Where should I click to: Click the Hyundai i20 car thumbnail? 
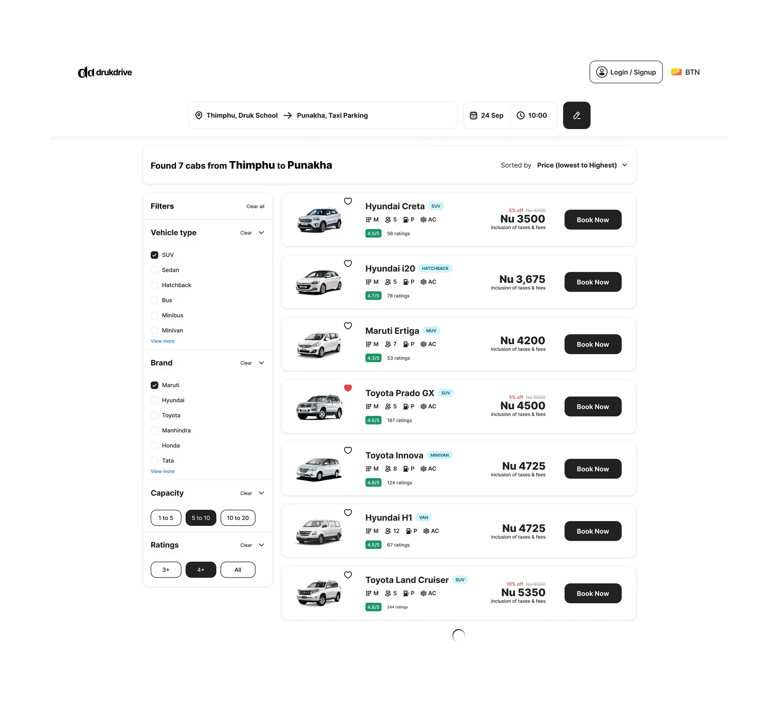[x=319, y=282]
